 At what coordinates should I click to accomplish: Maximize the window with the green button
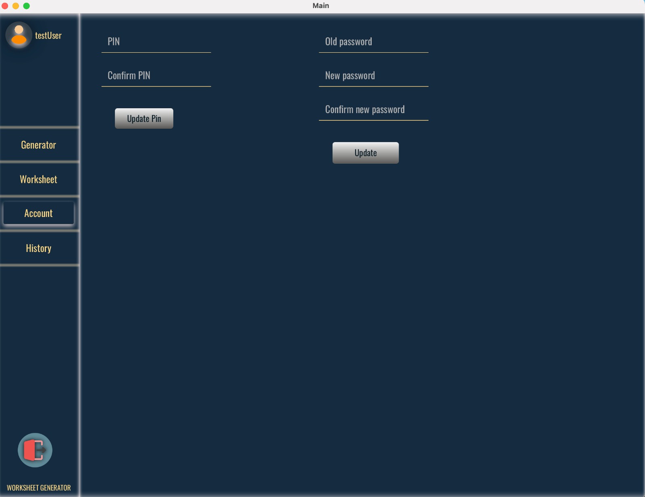(x=27, y=6)
